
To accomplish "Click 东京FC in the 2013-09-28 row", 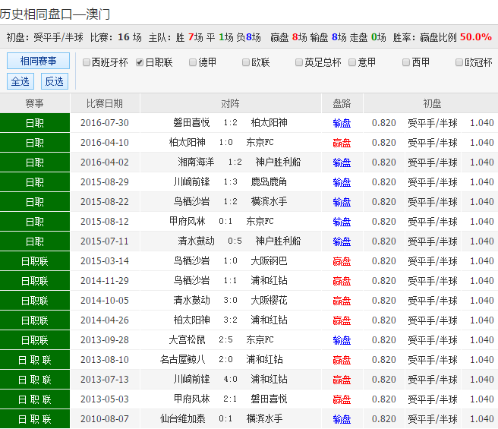I will click(x=260, y=339).
